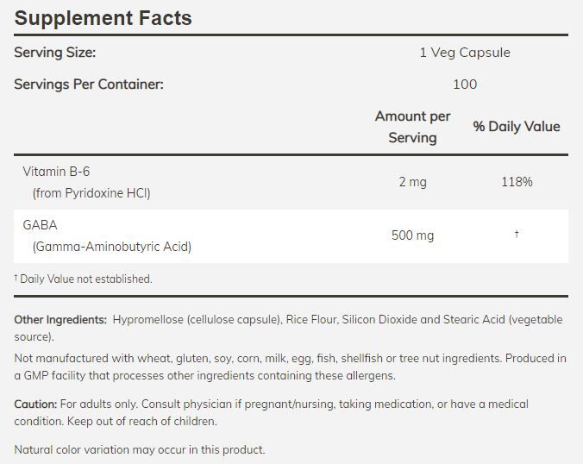This screenshot has height=464, width=583.
Task: Click the dagger symbol in GABA row
Action: (x=516, y=235)
